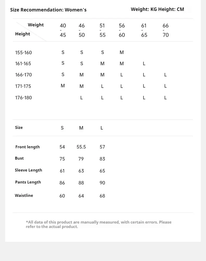Click the "Size Recommendation: Women's" heading
The height and width of the screenshot is (261, 206).
coord(48,10)
